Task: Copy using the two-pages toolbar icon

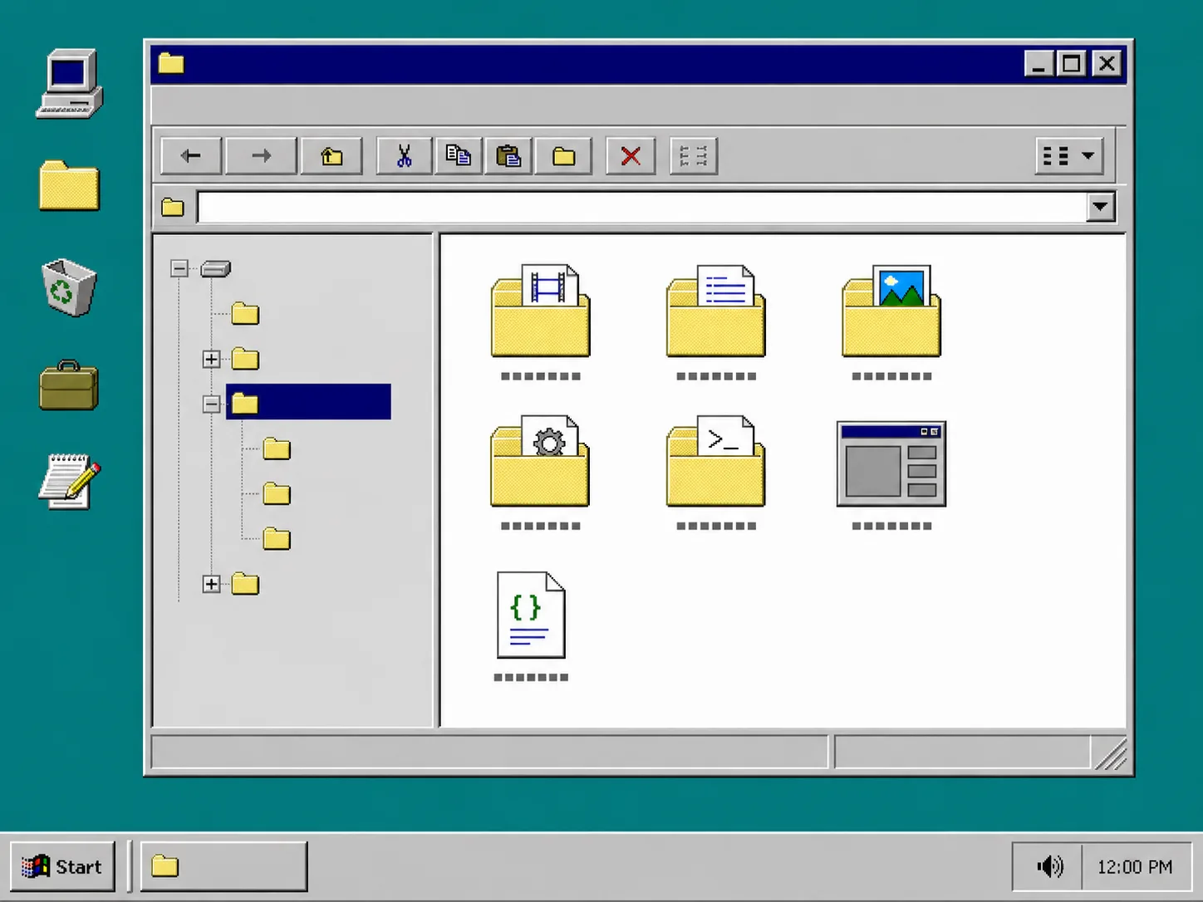Action: (458, 156)
